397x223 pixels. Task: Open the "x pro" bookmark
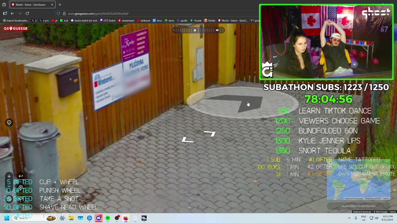pos(44,21)
